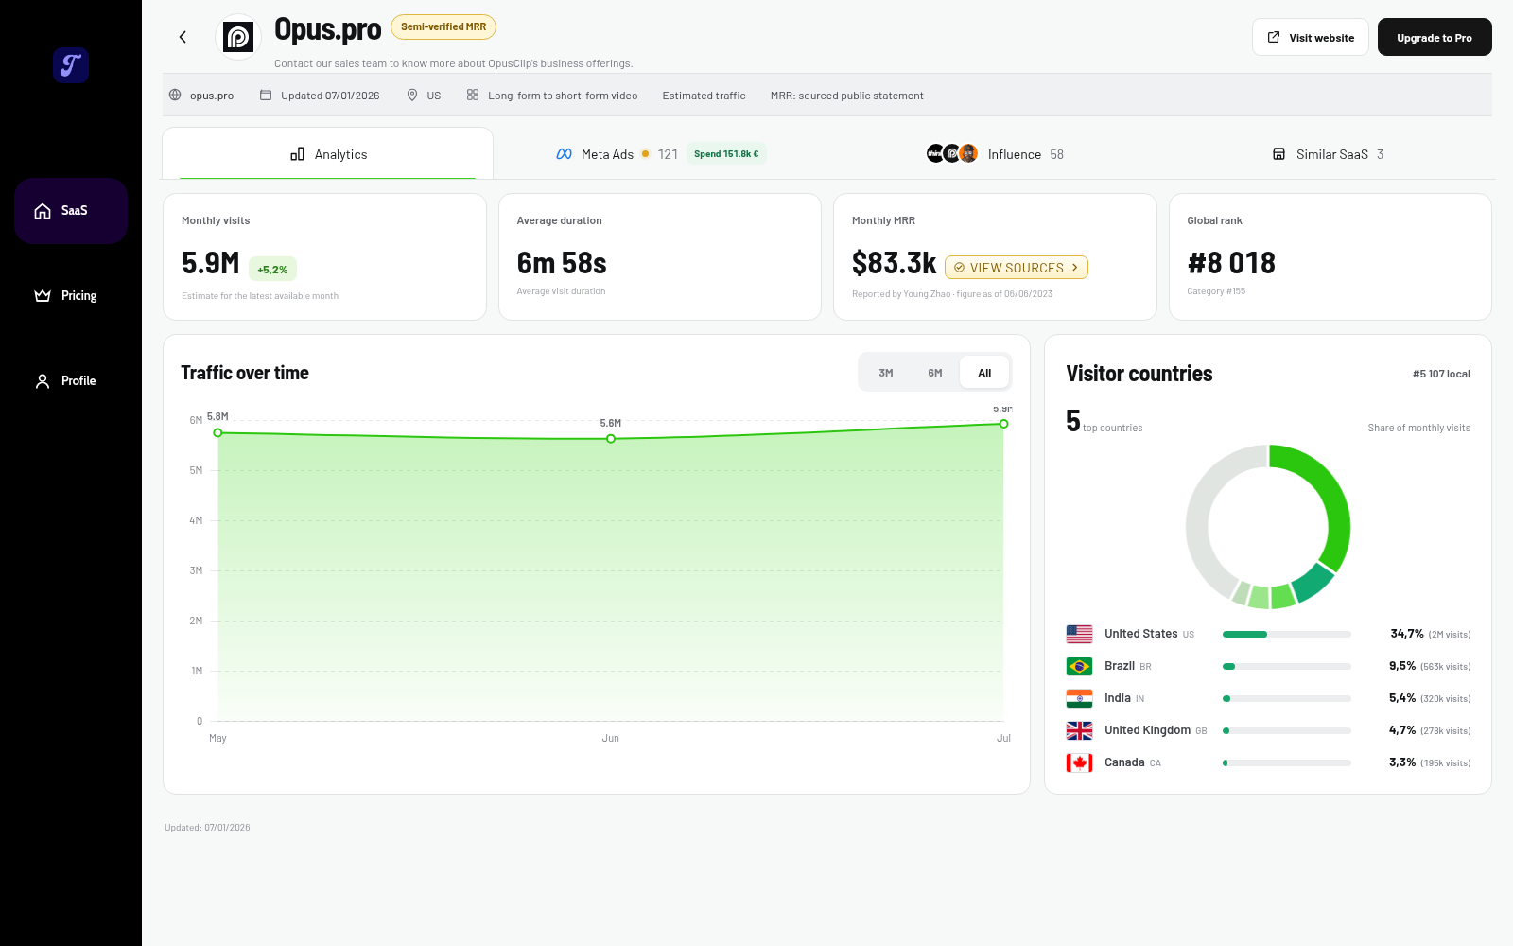
Task: Click the Brazil flag icon
Action: coord(1079,666)
